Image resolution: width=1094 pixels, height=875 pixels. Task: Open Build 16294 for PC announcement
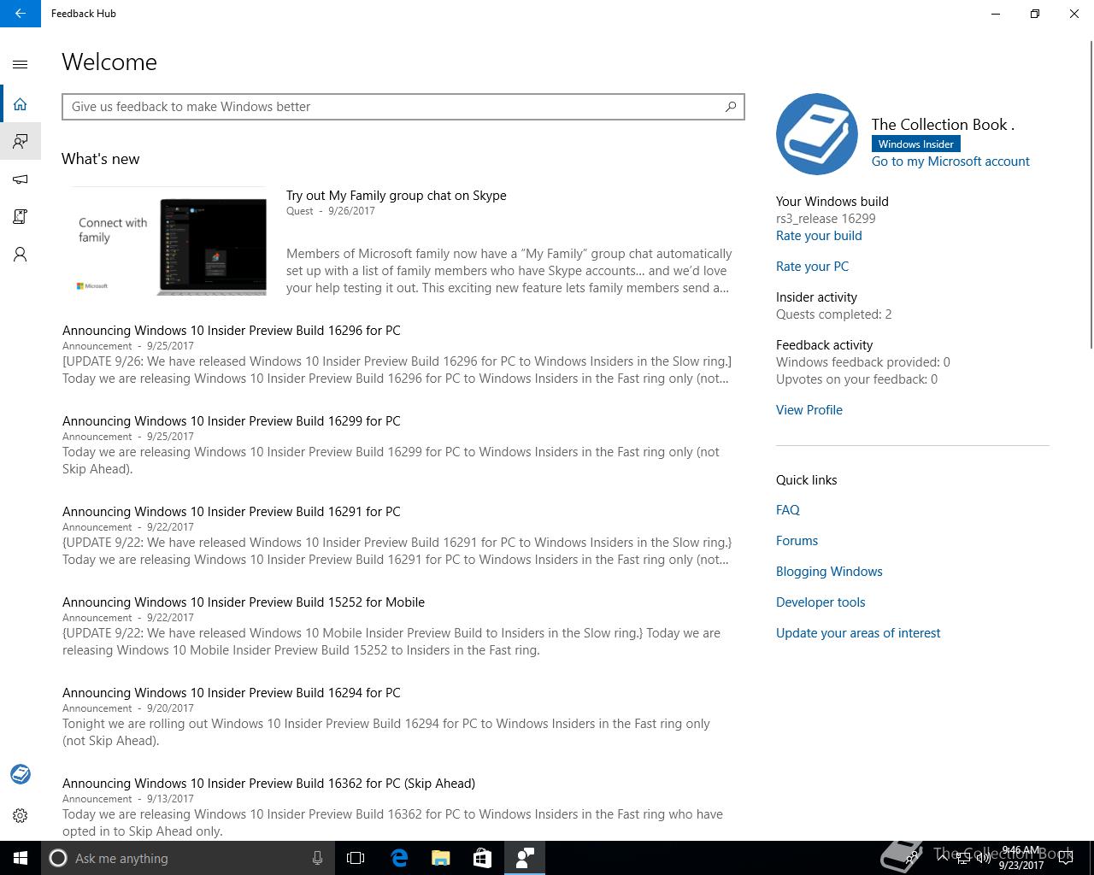point(232,693)
